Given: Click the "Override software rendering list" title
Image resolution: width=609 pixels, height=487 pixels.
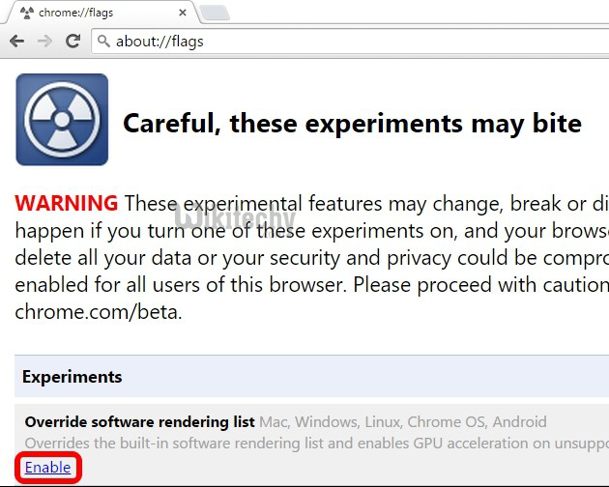Looking at the screenshot, I should tap(139, 422).
